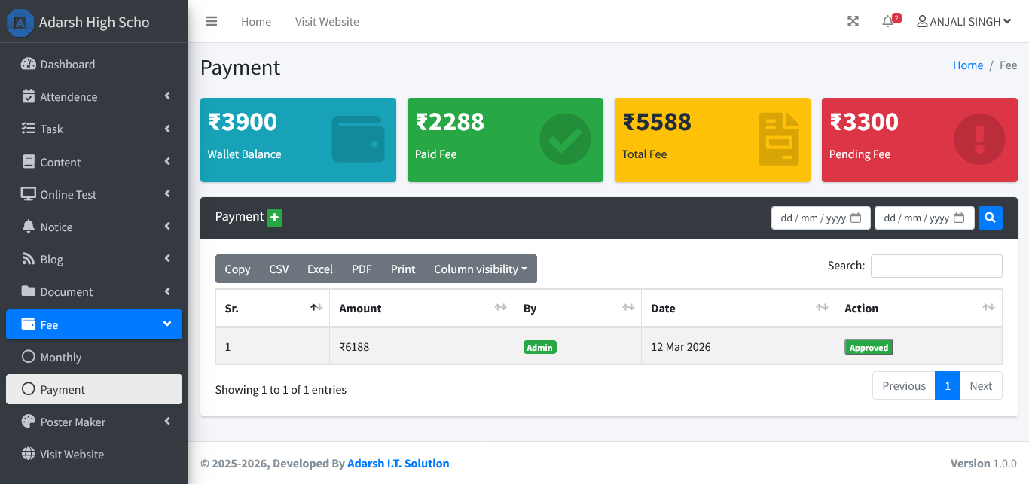1029x484 pixels.
Task: Open the notifications bell icon
Action: [x=887, y=22]
